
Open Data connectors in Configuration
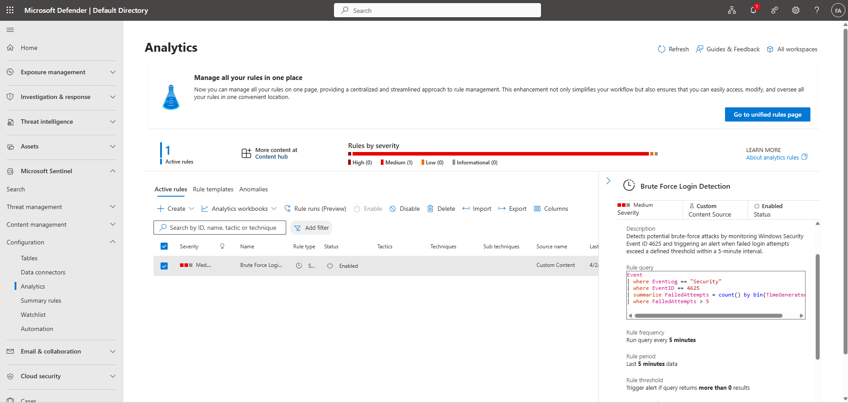point(43,272)
